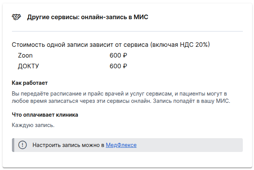The width and height of the screenshot is (254, 170).
Task: Click the paragraph starting Вы передаёте расписание
Action: coord(121,97)
